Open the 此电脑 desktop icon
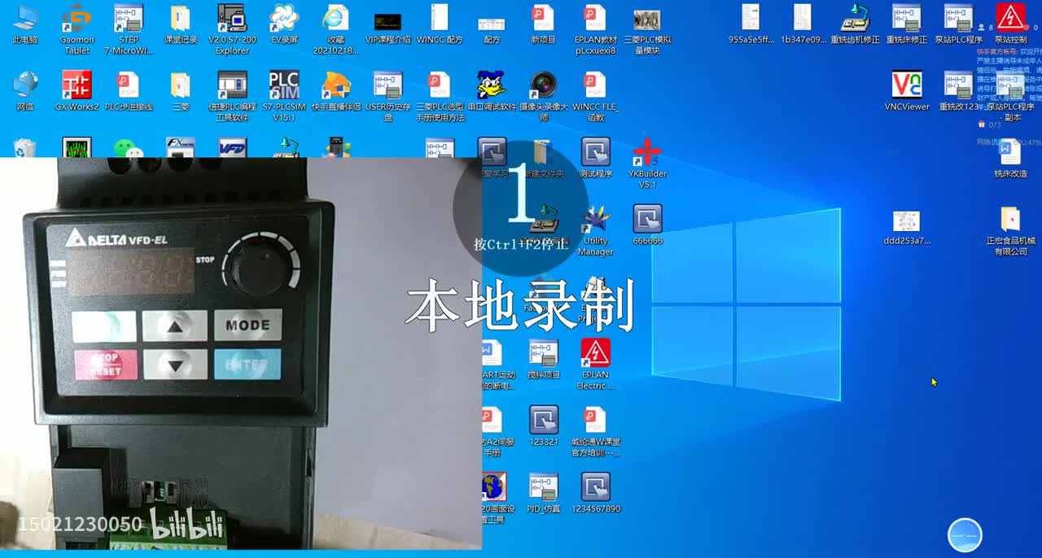The width and height of the screenshot is (1042, 558). [25, 24]
